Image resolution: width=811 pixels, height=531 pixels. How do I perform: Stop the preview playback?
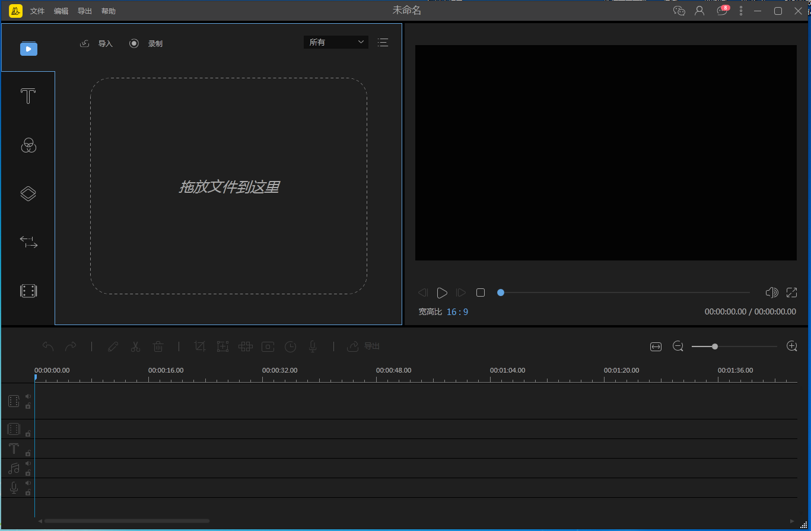pyautogui.click(x=481, y=292)
